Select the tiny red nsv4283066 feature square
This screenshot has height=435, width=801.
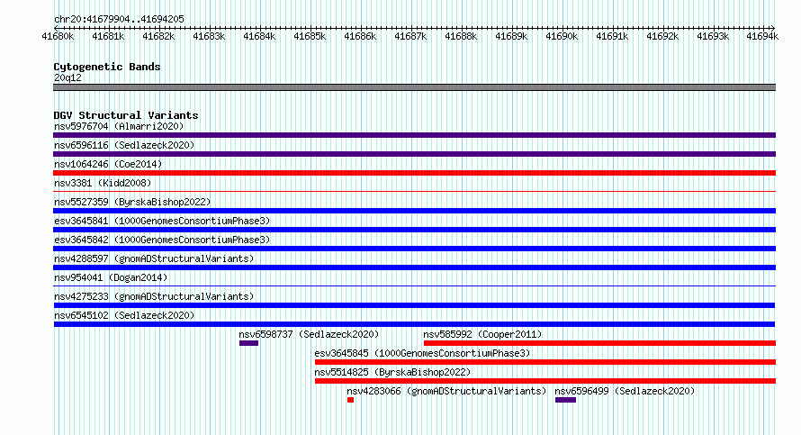click(350, 400)
